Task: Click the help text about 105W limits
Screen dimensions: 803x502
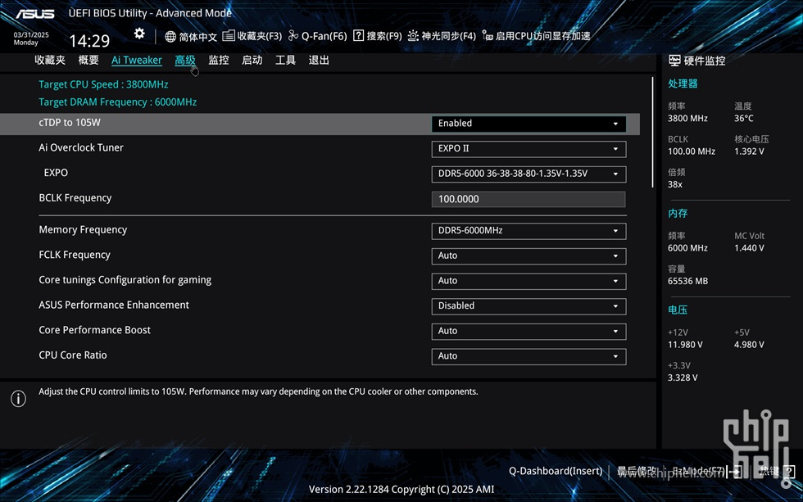Action: 259,391
